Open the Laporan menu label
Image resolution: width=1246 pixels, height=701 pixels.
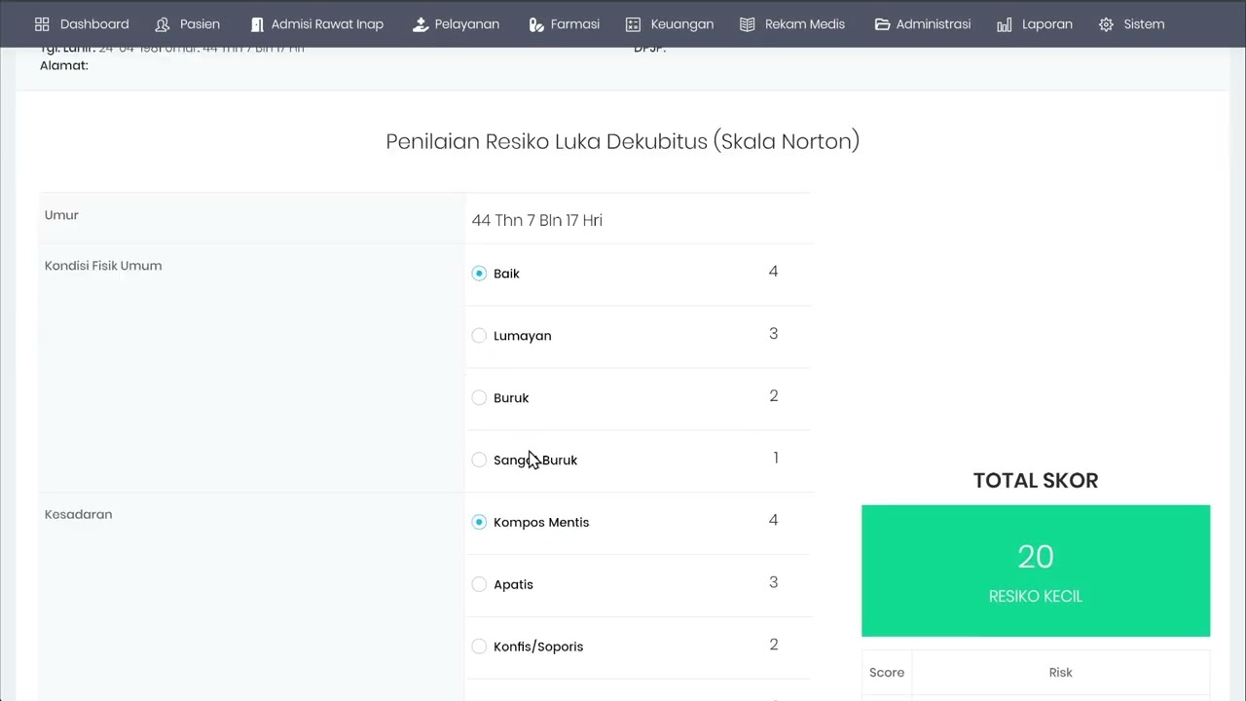pyautogui.click(x=1047, y=24)
